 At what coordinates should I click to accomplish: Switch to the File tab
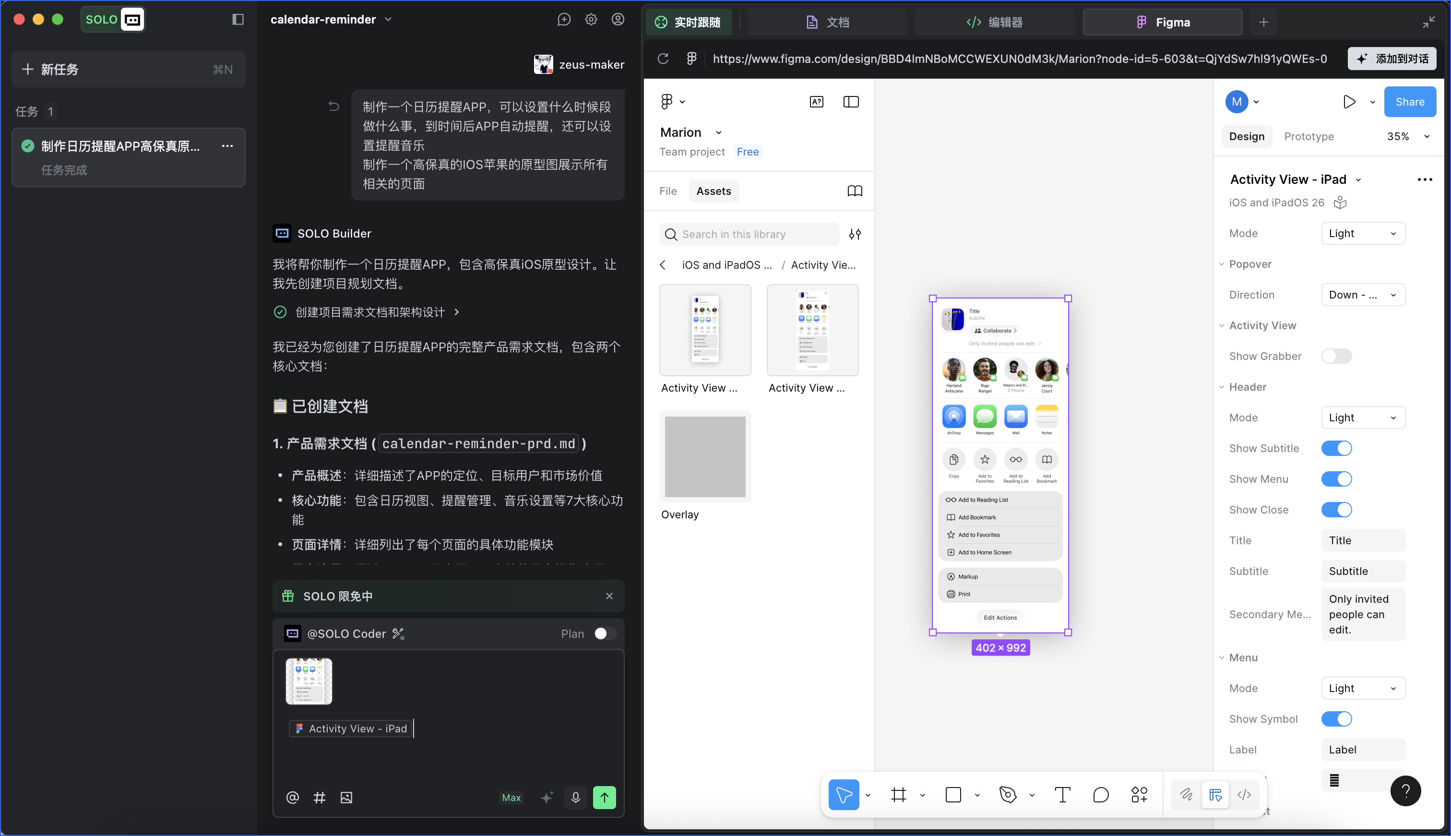667,191
